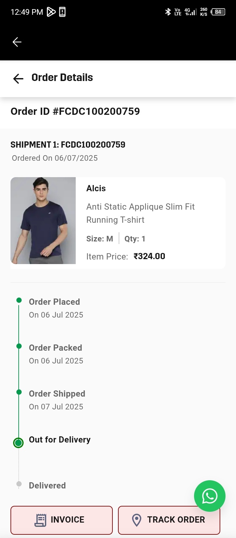Open the Anti Static Applique T-shirt title
This screenshot has width=236, height=538.
point(140,213)
